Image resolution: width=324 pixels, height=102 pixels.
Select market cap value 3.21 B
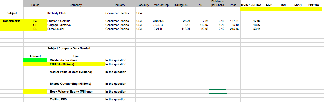pyautogui.click(x=161, y=29)
